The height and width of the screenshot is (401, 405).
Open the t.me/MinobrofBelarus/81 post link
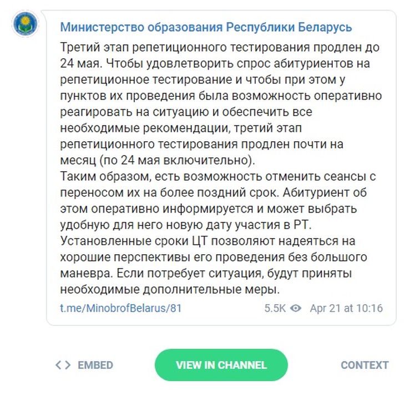pyautogui.click(x=120, y=308)
